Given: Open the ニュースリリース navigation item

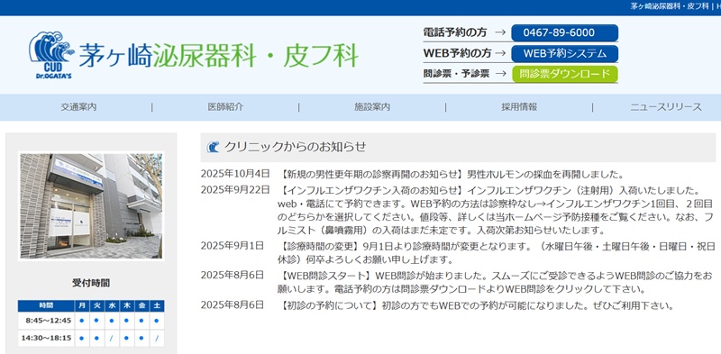Looking at the screenshot, I should coord(666,107).
